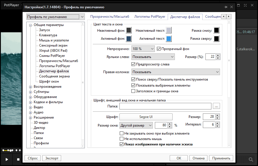Image resolution: width=258 pixels, height=166 pixels.
Task: Pick the Неактивный фон color swatch
Action: 129,30
